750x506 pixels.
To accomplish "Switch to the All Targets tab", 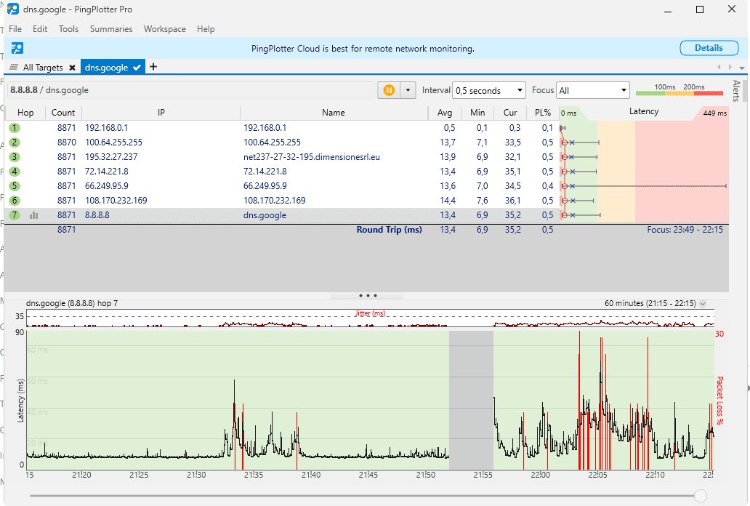I will (42, 68).
